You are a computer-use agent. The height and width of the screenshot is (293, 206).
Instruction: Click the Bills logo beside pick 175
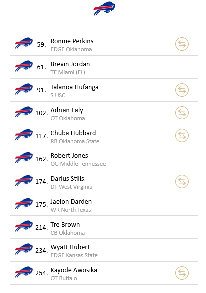[24, 203]
